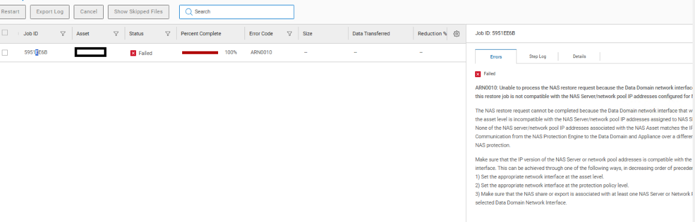Click the Error Code column header
This screenshot has height=222, width=695.
click(x=261, y=34)
